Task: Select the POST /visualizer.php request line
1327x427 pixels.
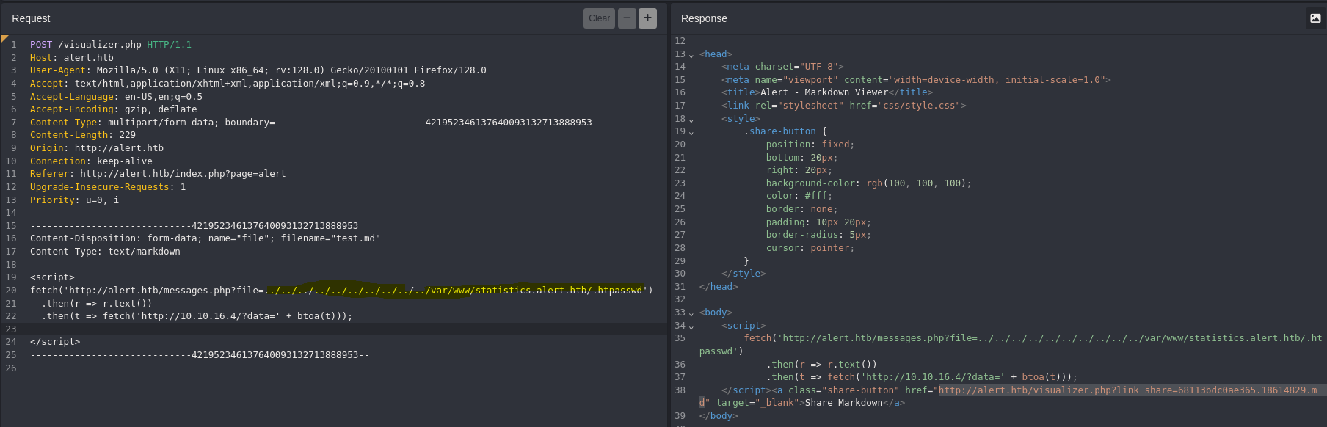Action: pos(111,45)
